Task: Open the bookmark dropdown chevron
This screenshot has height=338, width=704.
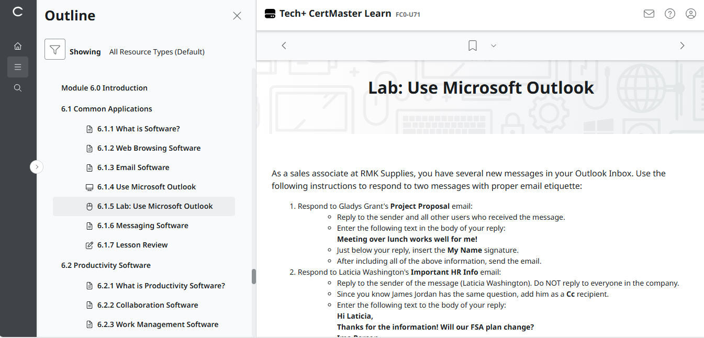Action: (x=494, y=46)
